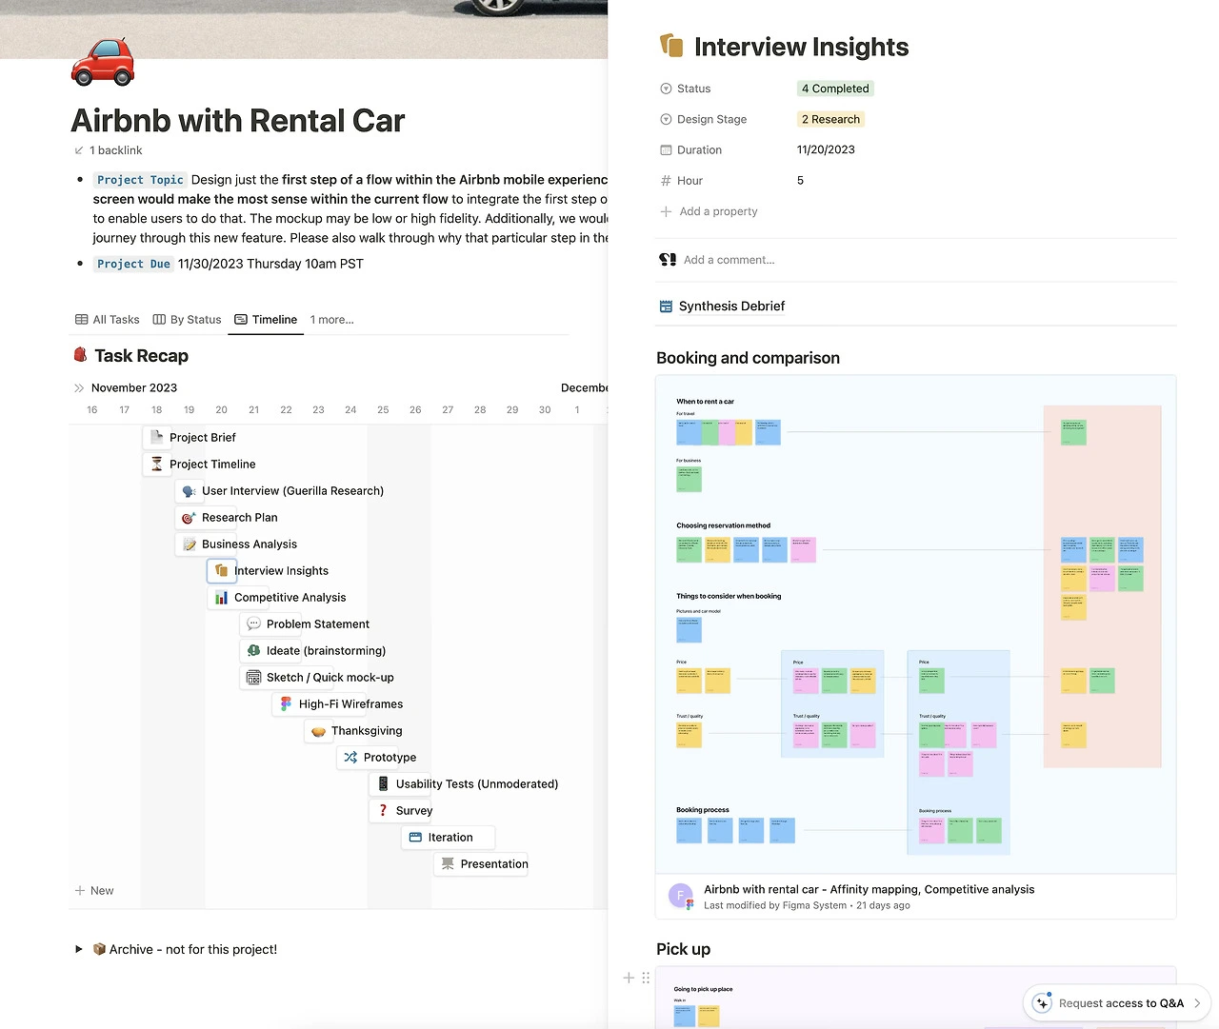Click the Q&A sparkle icon
The width and height of the screenshot is (1219, 1029).
[1043, 1002]
